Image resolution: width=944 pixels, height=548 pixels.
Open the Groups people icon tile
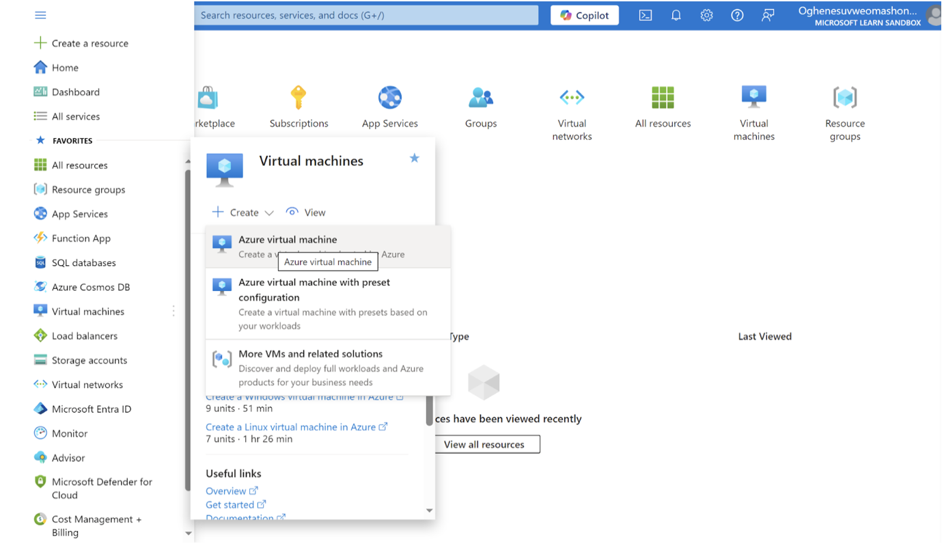pyautogui.click(x=481, y=98)
